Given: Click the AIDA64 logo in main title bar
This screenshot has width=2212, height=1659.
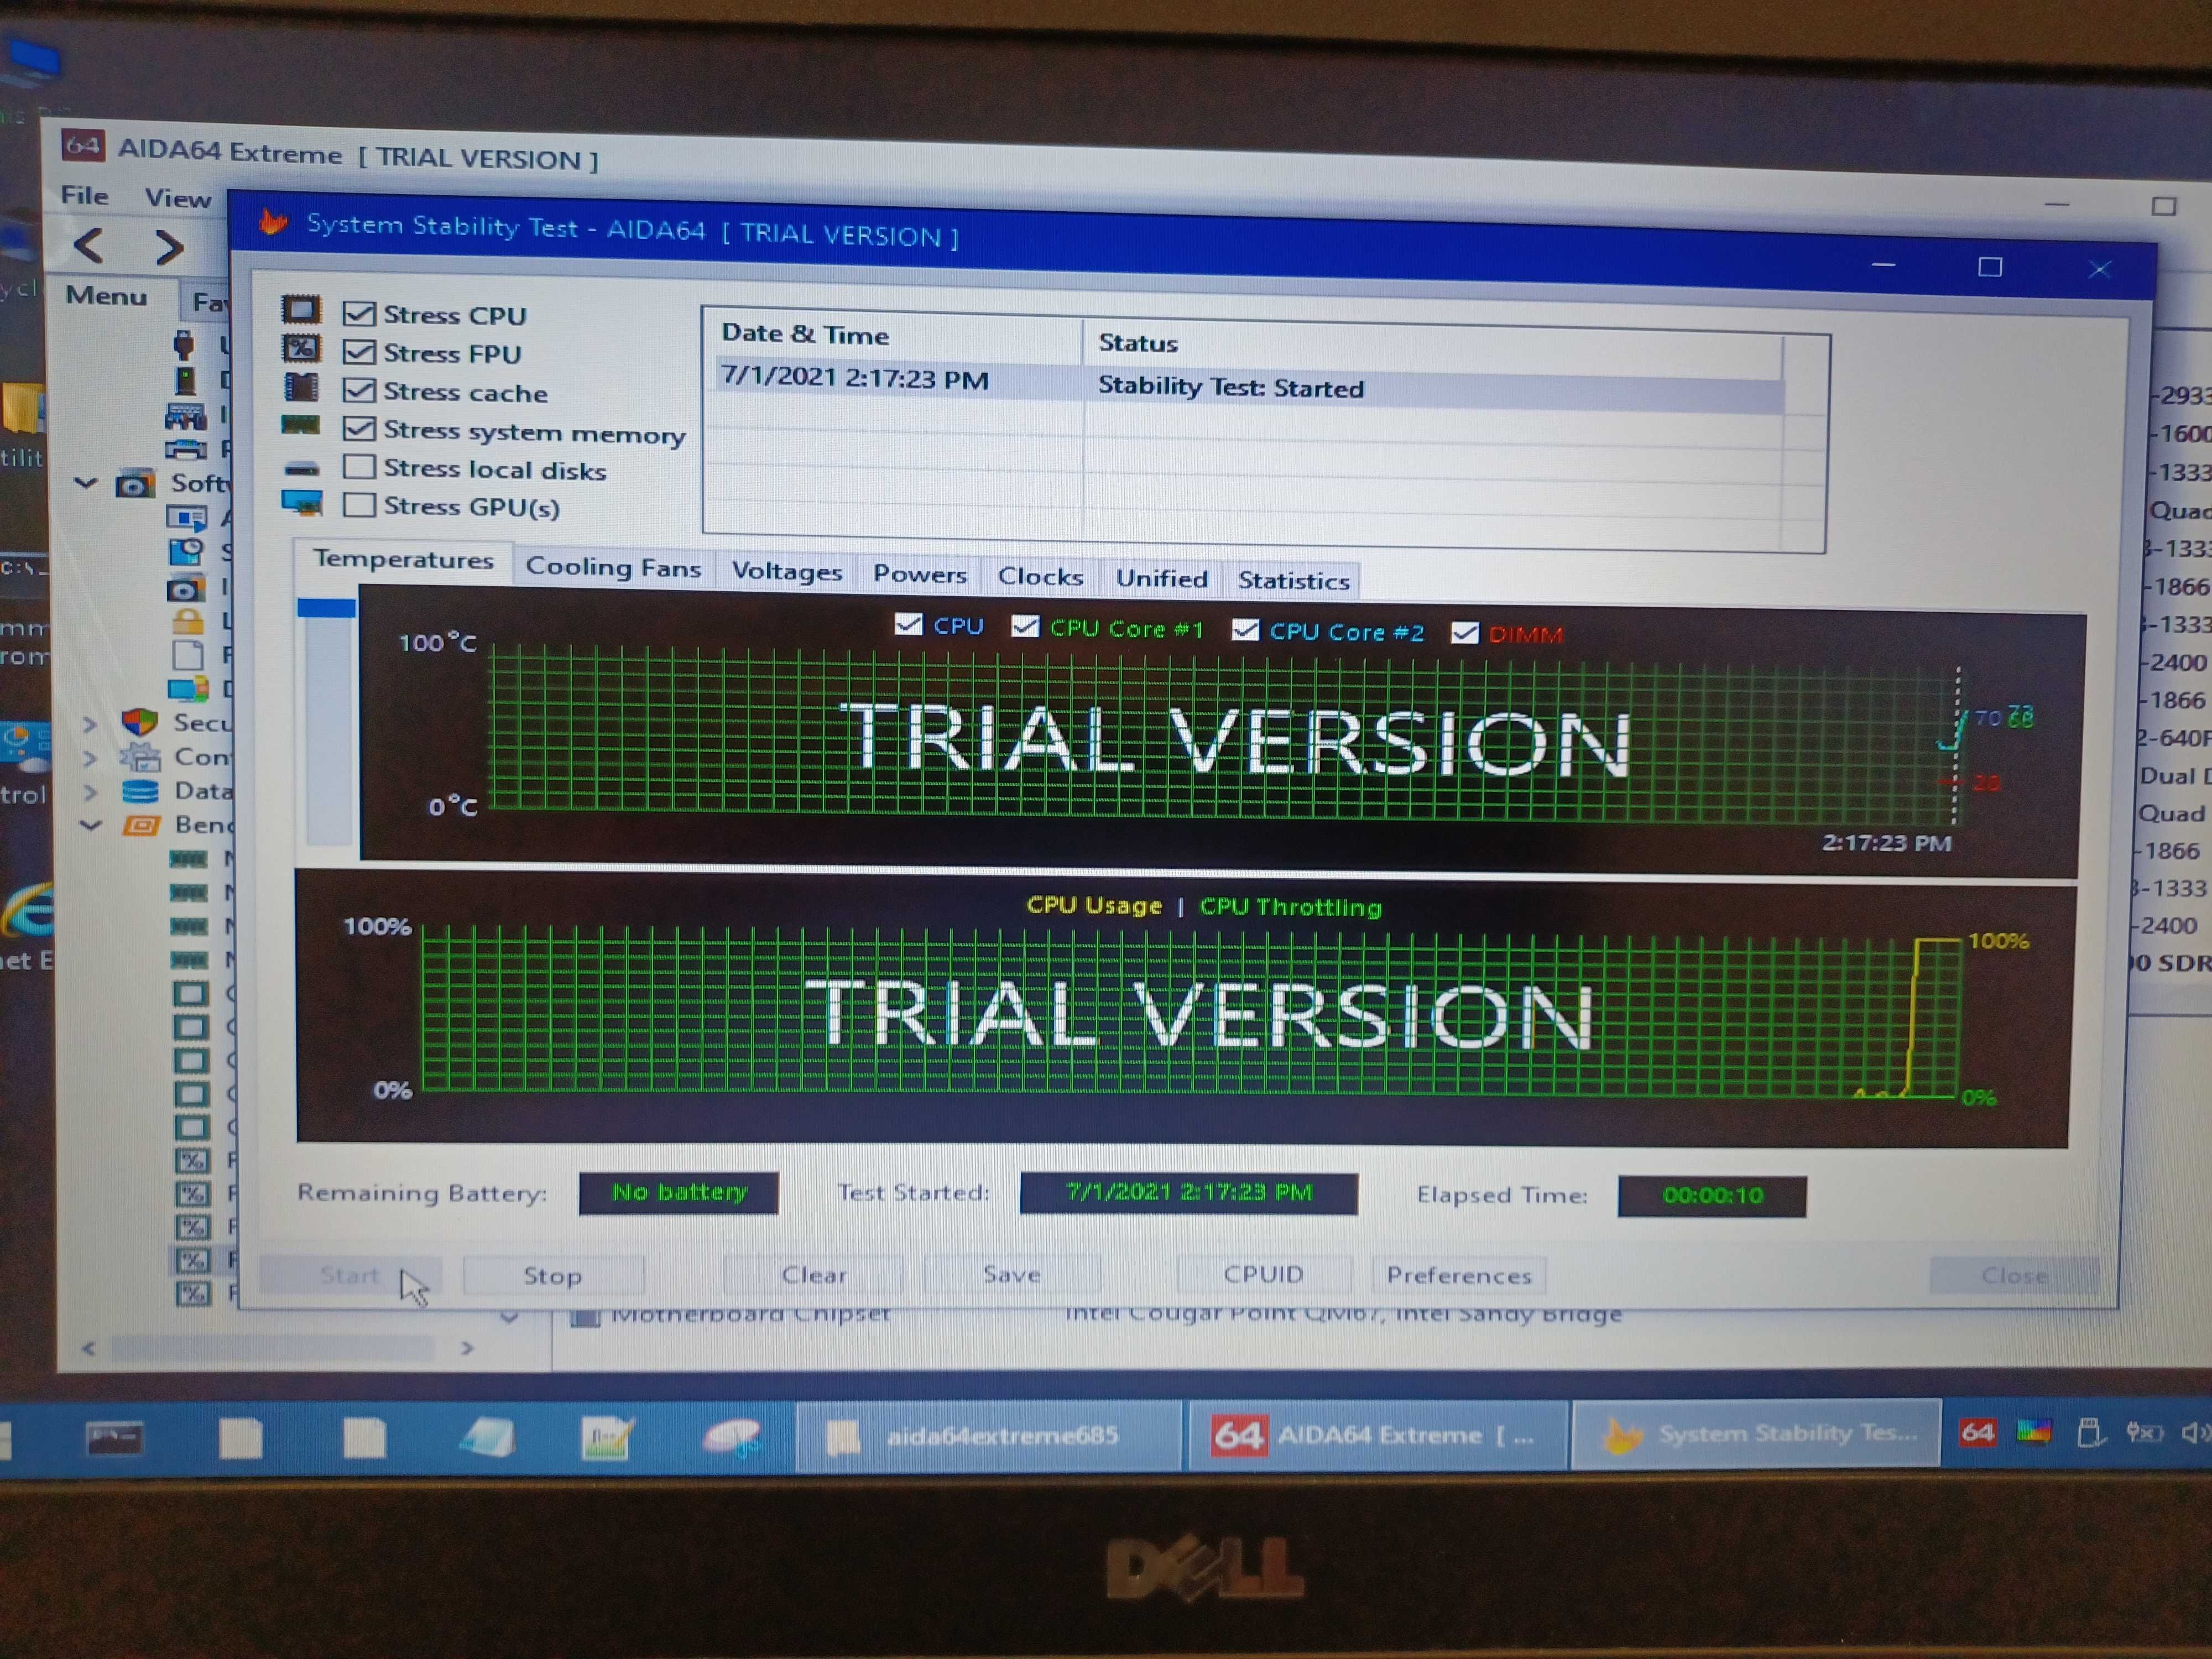Looking at the screenshot, I should click(83, 146).
